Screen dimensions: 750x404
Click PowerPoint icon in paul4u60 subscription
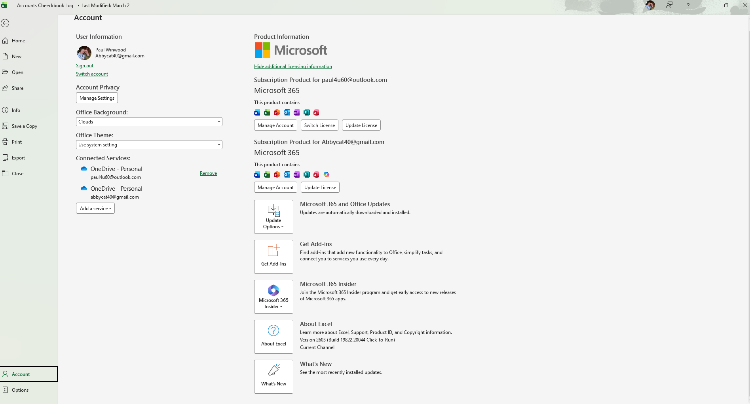tap(277, 113)
